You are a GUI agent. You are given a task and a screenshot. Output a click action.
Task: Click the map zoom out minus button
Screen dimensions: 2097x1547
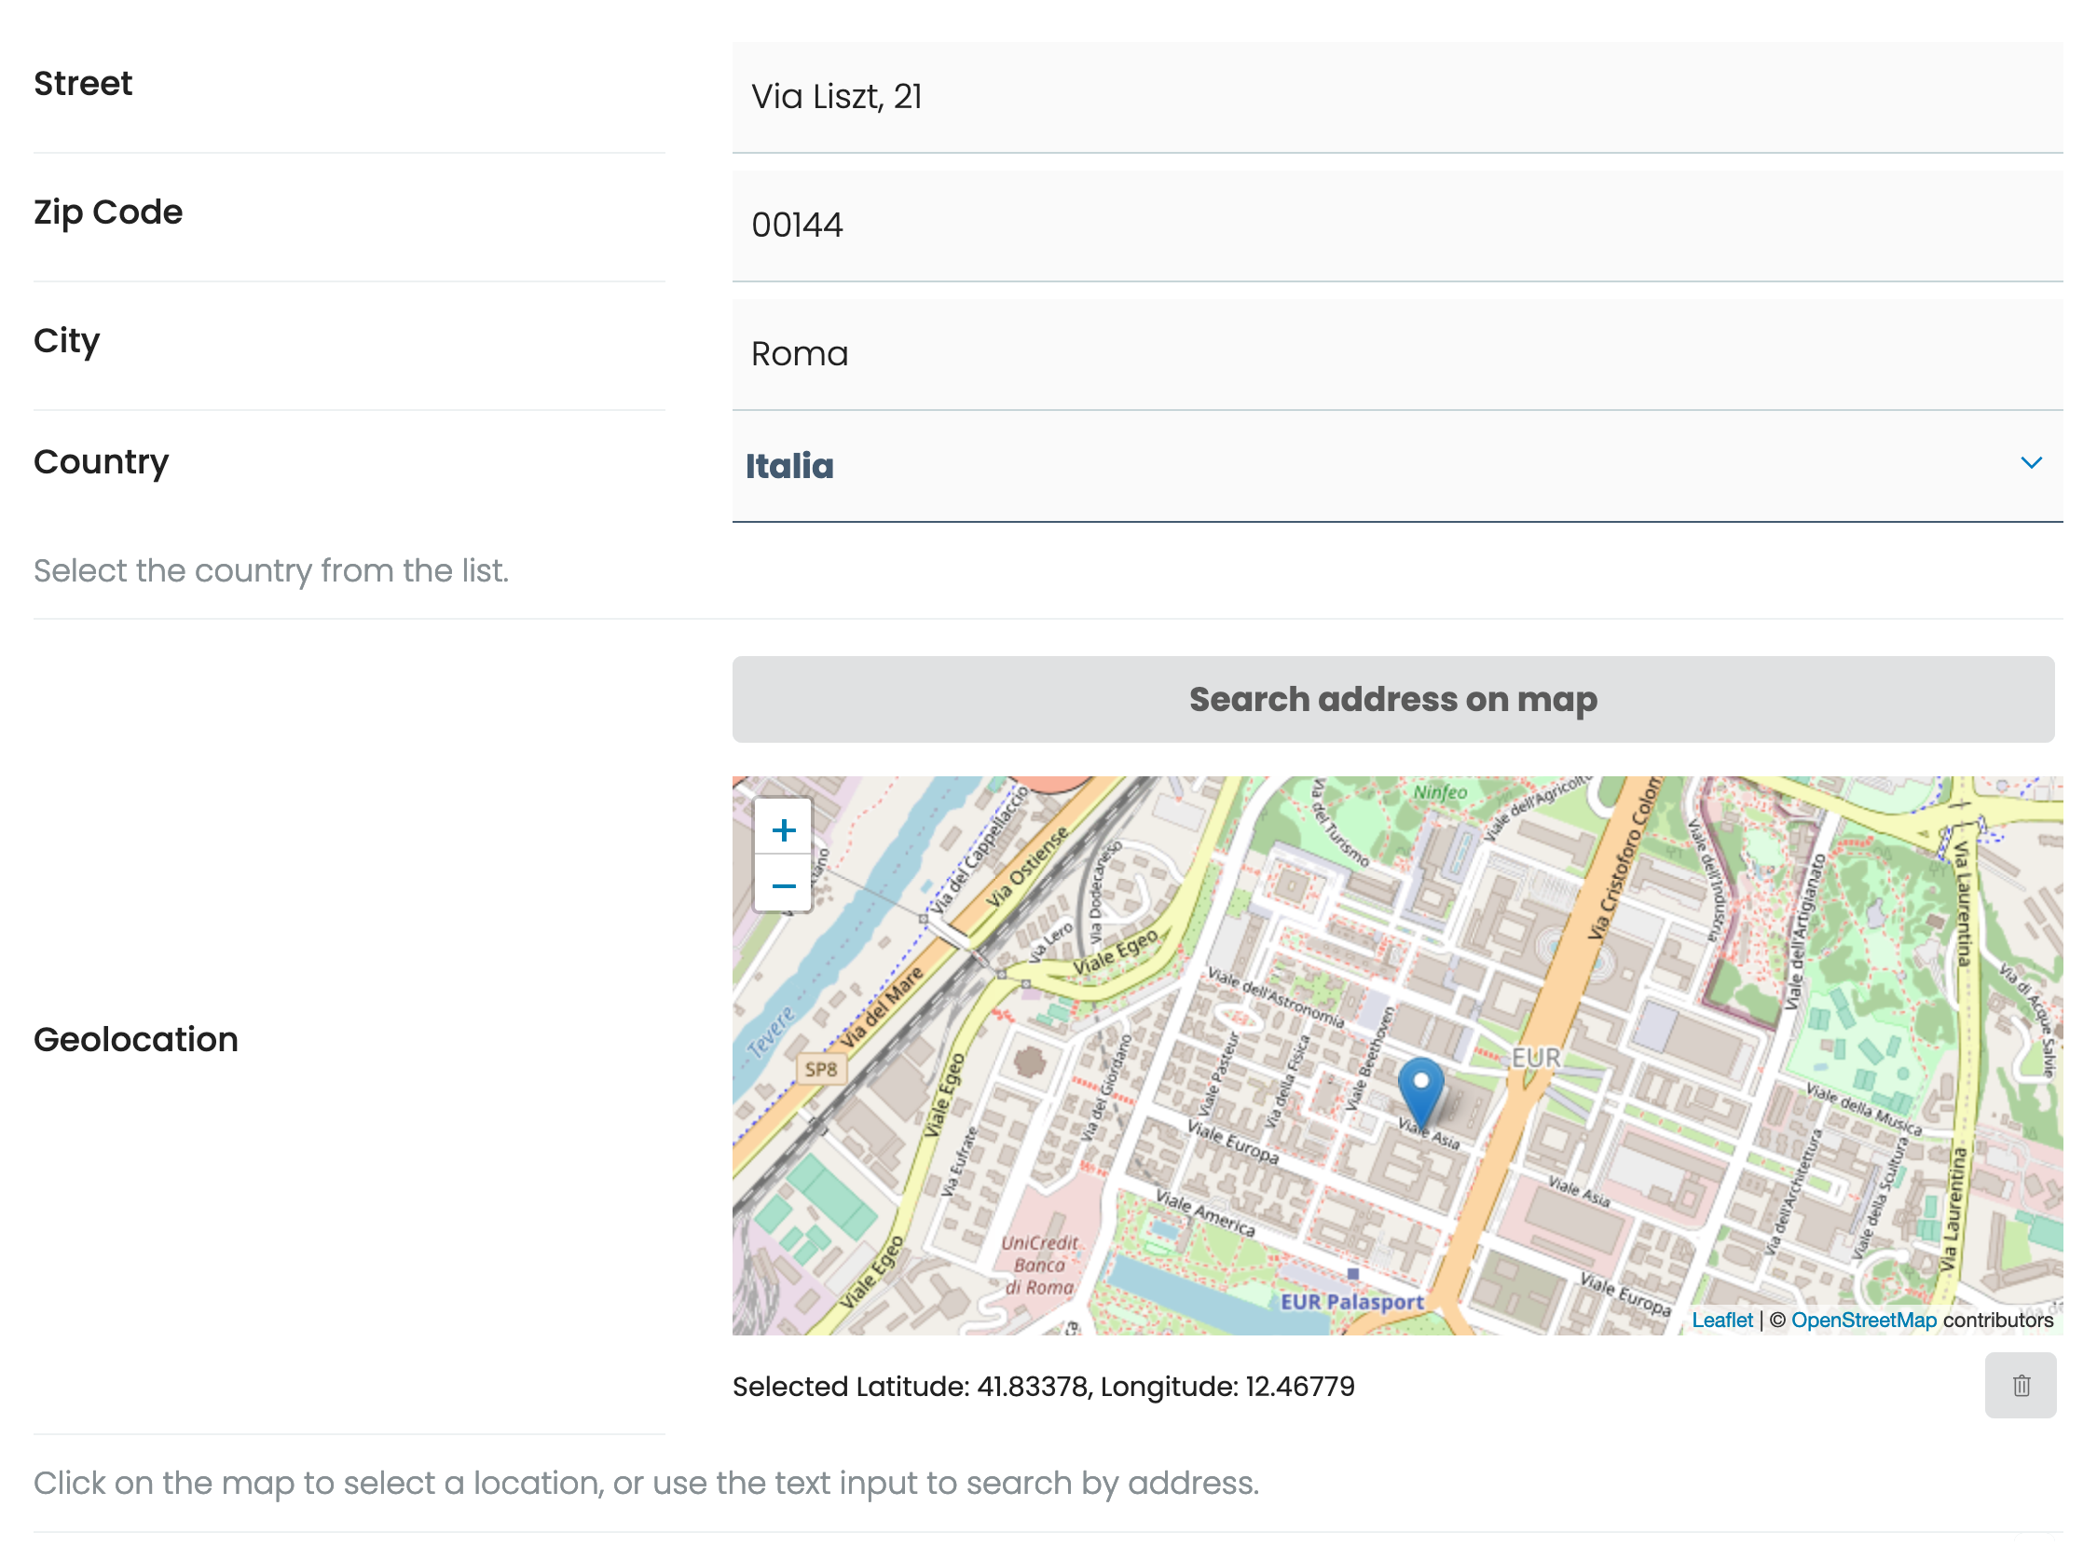click(x=785, y=887)
